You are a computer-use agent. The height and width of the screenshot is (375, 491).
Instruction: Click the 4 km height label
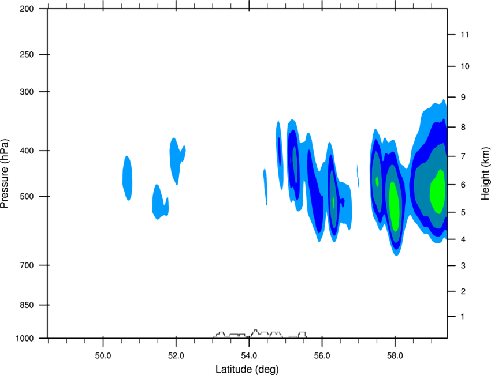(x=463, y=239)
